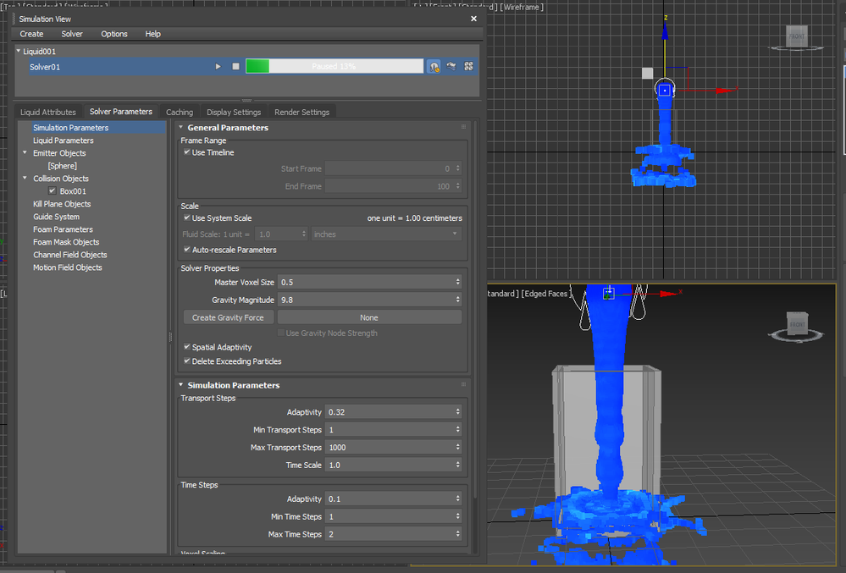The width and height of the screenshot is (846, 573).
Task: Toggle the Use System Scale checkbox
Action: 186,218
